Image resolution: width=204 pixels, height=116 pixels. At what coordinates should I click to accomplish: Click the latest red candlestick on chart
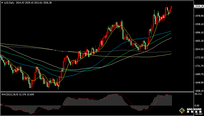click(x=171, y=8)
